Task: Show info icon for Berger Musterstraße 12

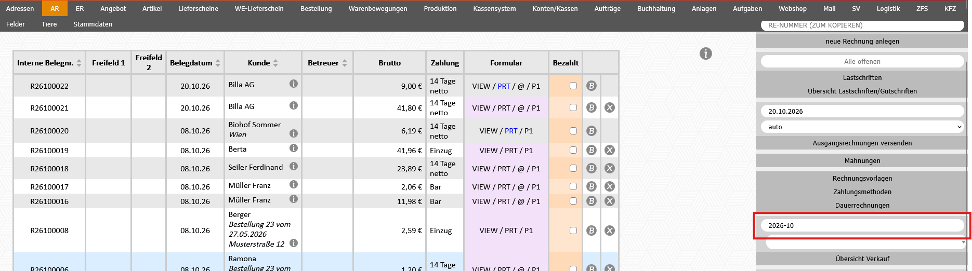Action: (294, 243)
